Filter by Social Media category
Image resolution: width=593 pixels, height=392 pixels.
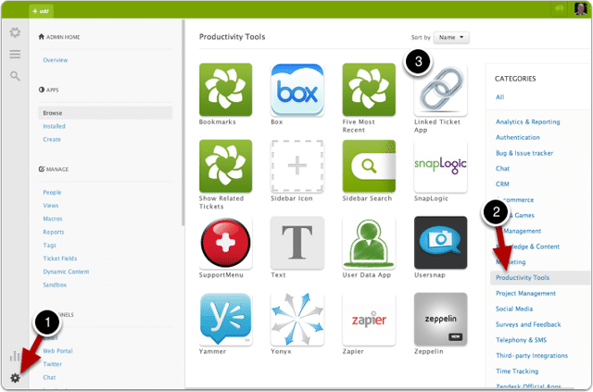pyautogui.click(x=514, y=309)
